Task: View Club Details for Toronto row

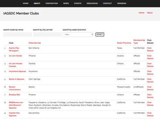Action: [x=150, y=65]
